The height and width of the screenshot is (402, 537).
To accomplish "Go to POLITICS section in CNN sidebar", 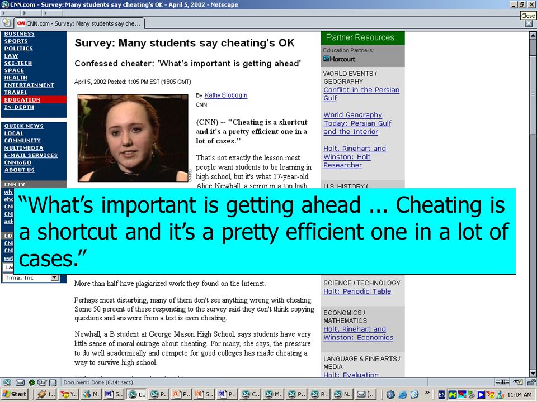I will point(18,49).
